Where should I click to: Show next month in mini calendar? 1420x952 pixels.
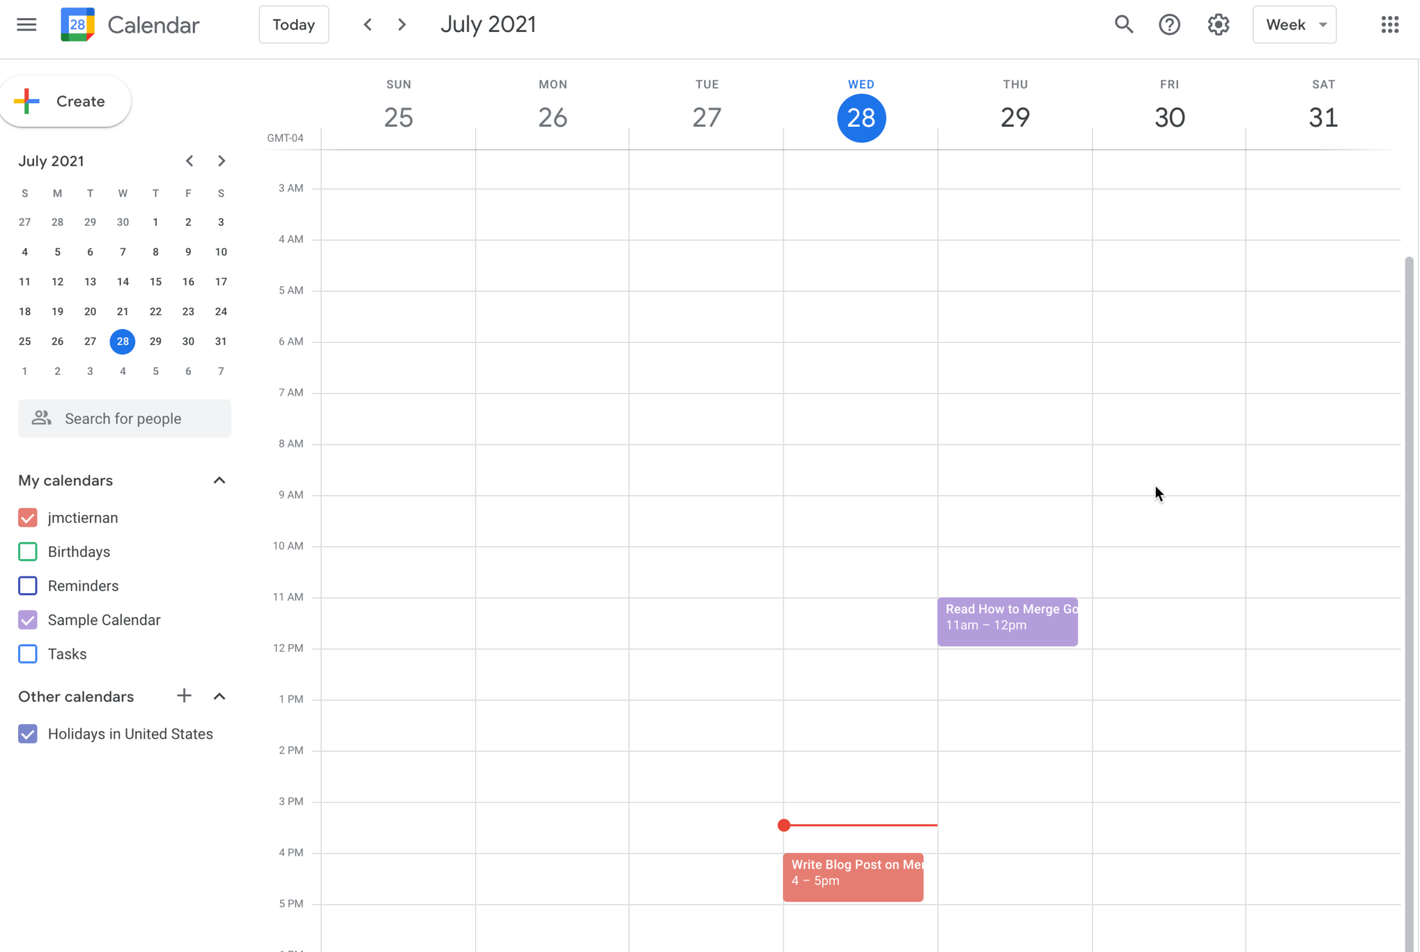[x=221, y=161]
